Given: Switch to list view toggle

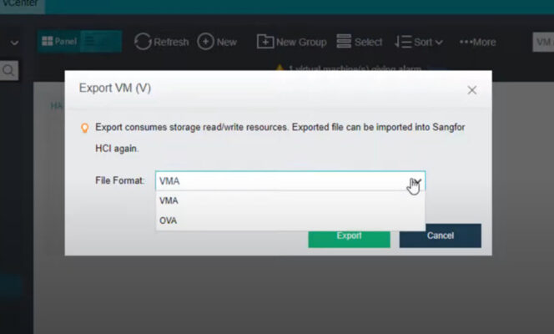Looking at the screenshot, I should tap(101, 42).
